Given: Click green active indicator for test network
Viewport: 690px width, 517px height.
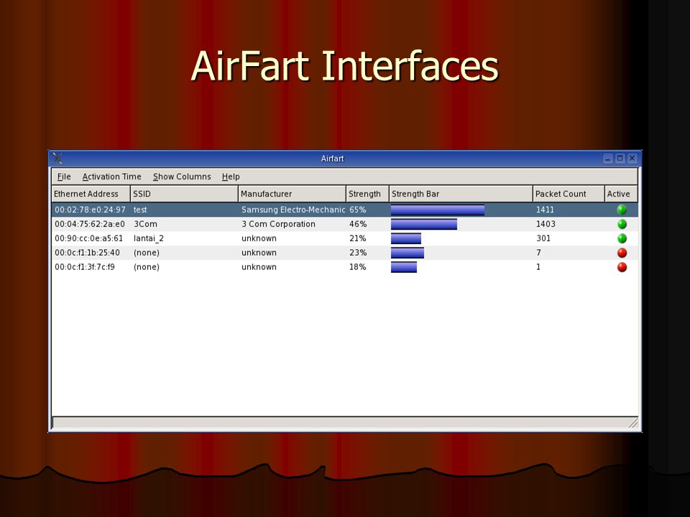Looking at the screenshot, I should (622, 210).
